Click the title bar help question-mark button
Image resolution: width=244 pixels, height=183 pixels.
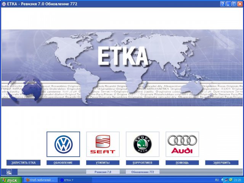click(x=223, y=4)
